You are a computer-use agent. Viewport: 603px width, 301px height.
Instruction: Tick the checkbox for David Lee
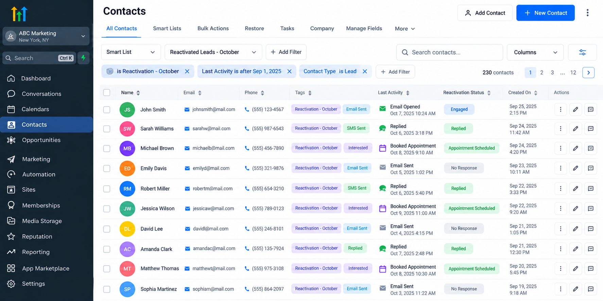point(107,229)
